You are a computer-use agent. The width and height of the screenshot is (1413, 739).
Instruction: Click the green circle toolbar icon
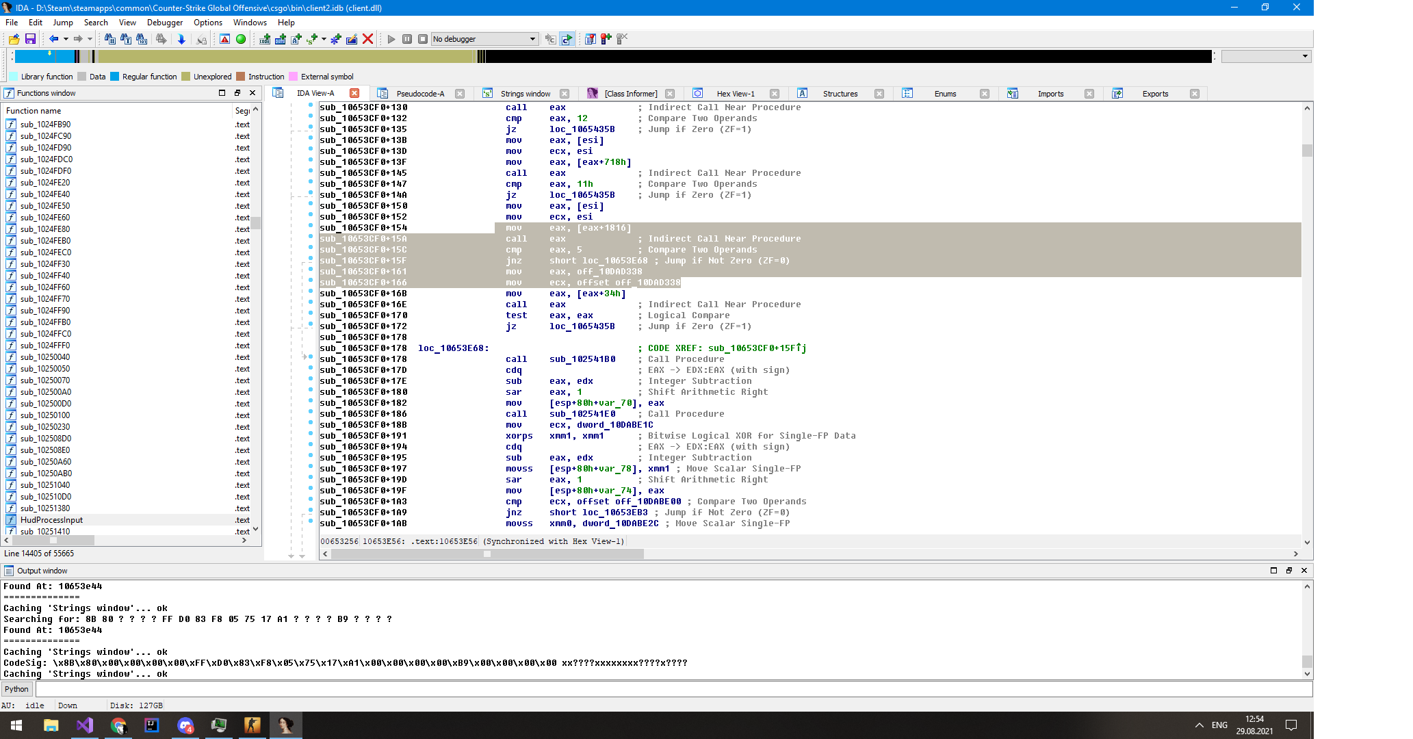(x=241, y=39)
